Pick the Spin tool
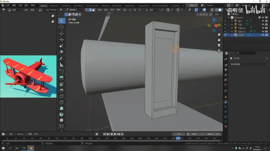 [61, 114]
